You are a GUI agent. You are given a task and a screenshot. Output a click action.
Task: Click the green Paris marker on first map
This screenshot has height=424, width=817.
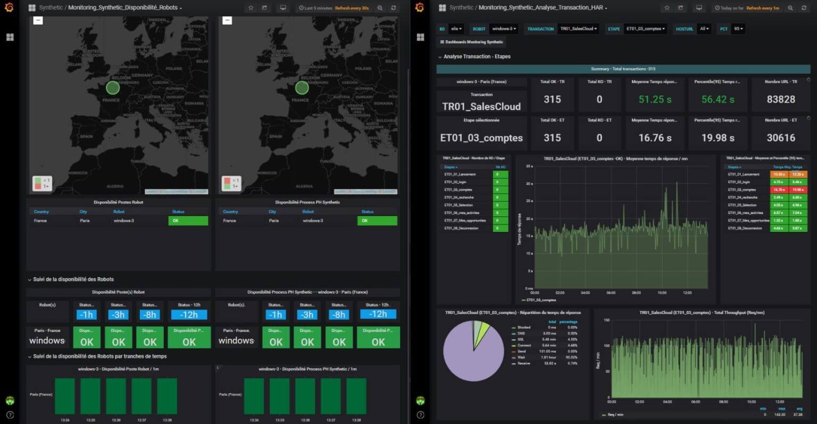113,87
